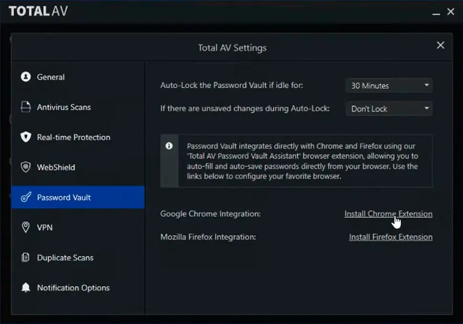The width and height of the screenshot is (463, 324).
Task: Click the unsaved changes during Auto-Lock label
Action: point(245,108)
